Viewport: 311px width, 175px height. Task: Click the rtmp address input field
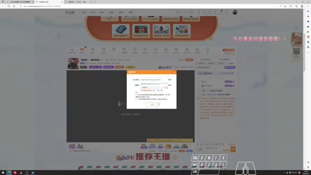pyautogui.click(x=154, y=80)
